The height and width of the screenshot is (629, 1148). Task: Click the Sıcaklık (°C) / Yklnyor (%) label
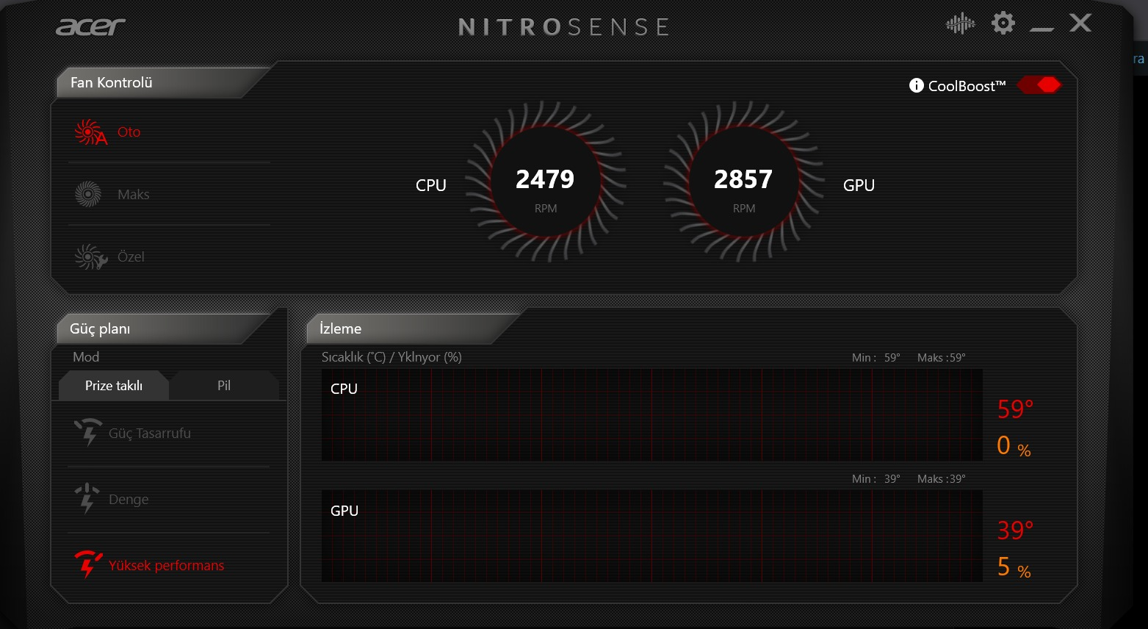(x=391, y=357)
